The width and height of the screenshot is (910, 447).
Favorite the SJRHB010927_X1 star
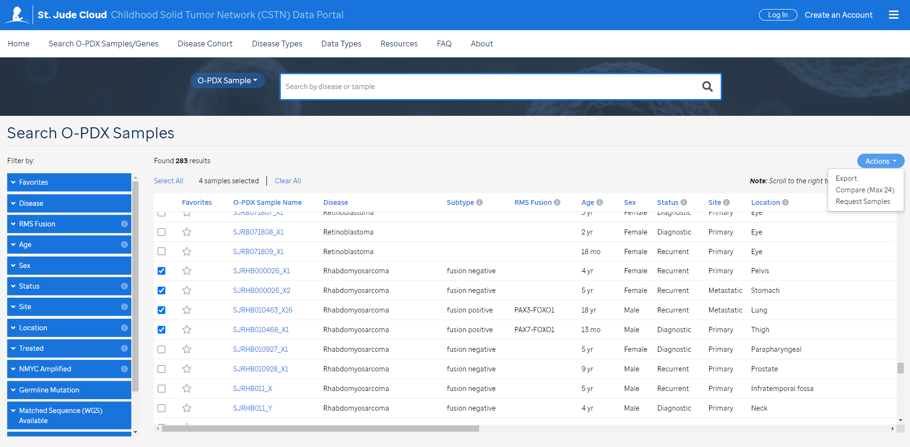(187, 349)
